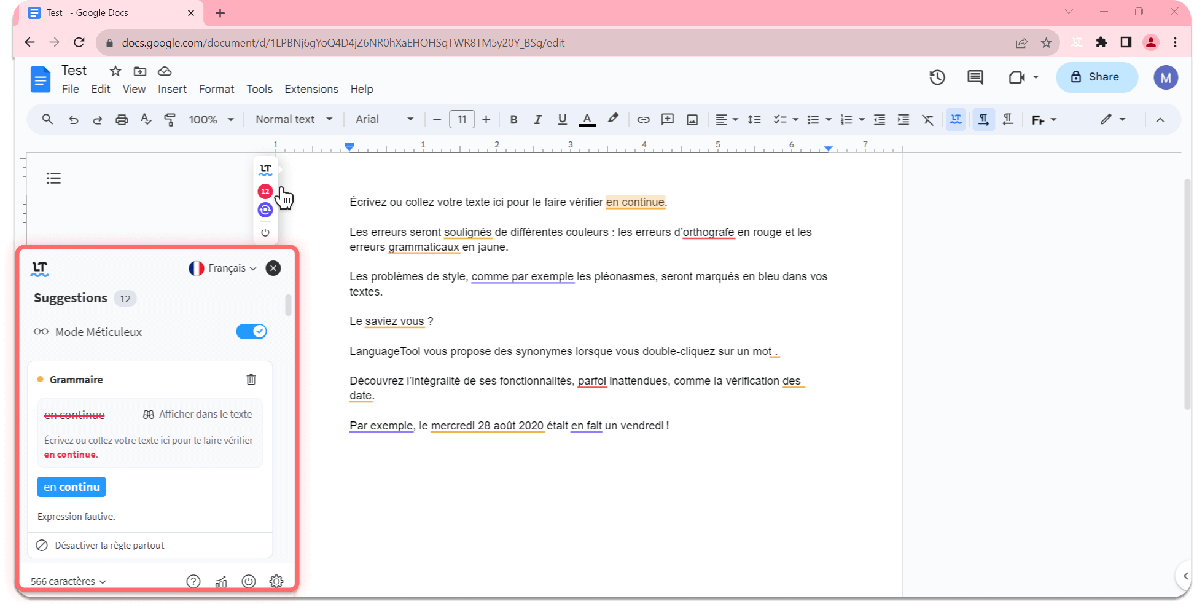Open the Format menu

pos(216,89)
